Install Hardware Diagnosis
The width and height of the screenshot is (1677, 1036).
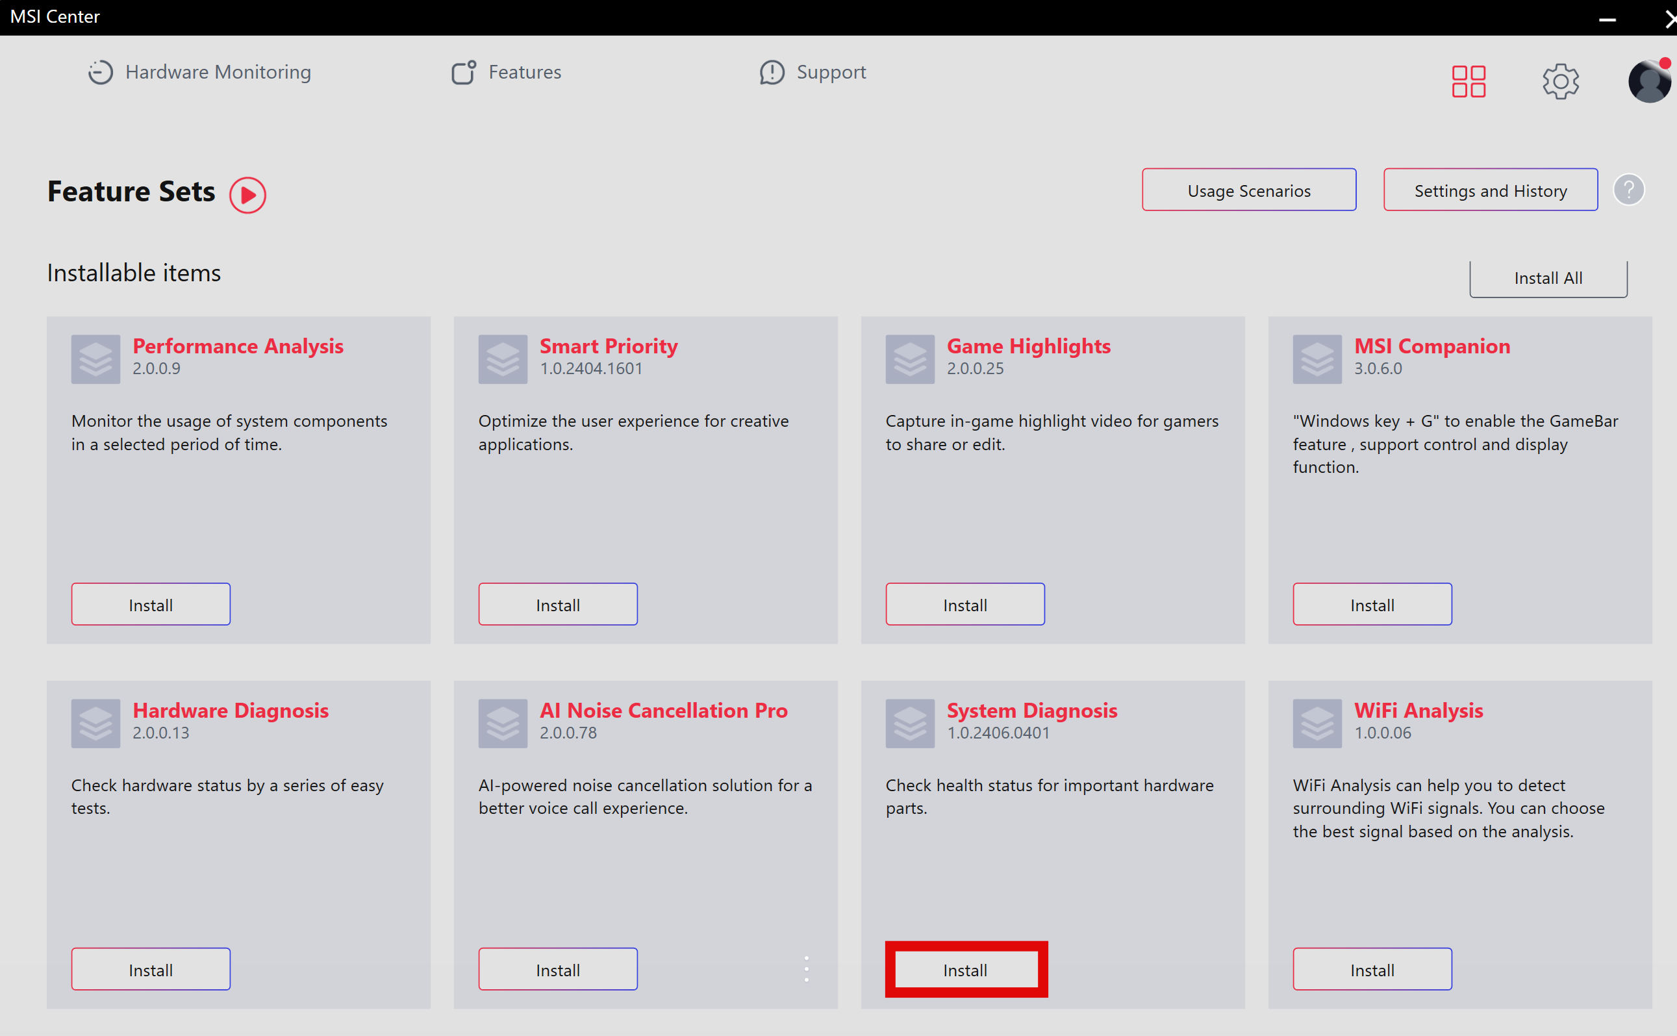coord(151,969)
